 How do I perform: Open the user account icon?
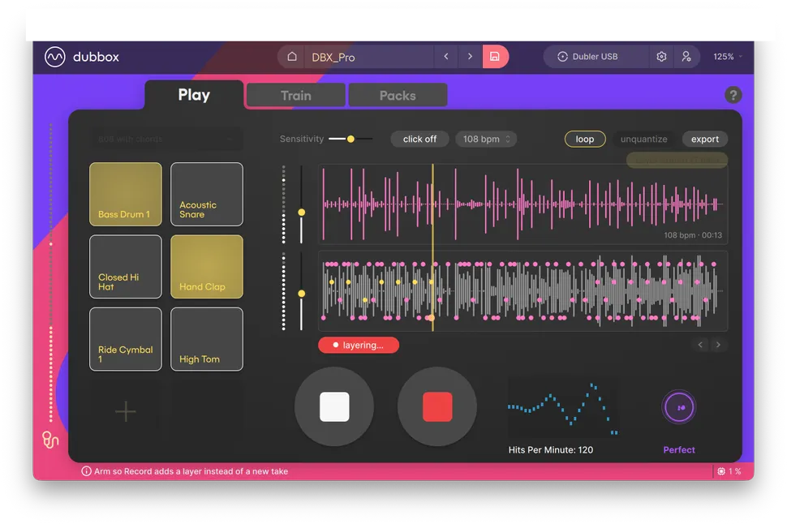686,57
